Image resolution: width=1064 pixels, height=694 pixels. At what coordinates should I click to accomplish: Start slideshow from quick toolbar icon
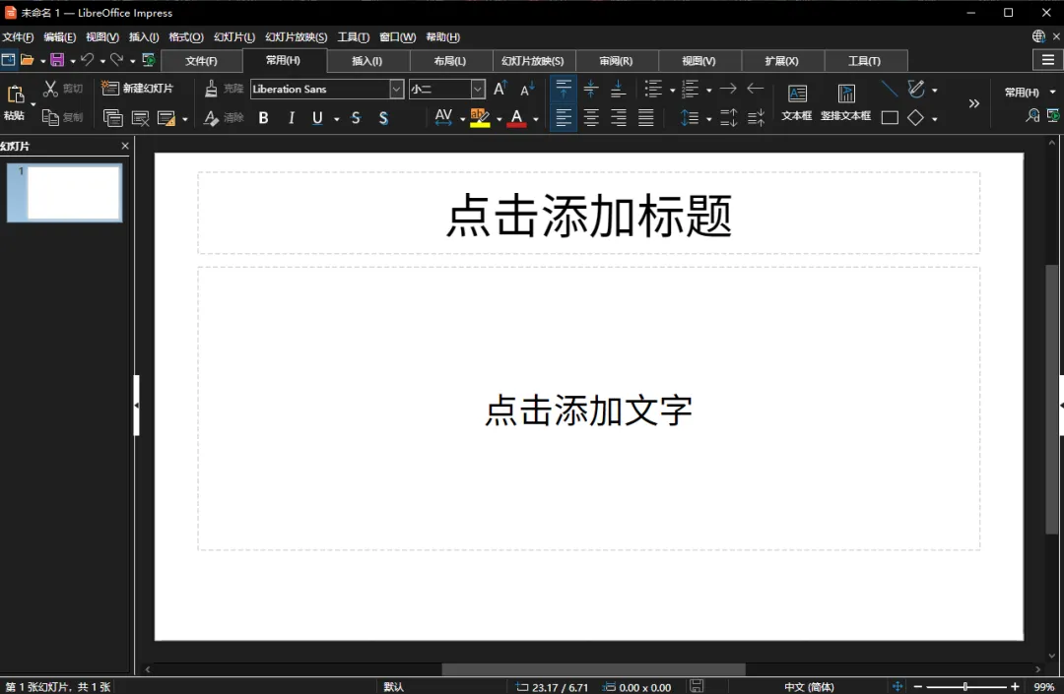coord(149,60)
